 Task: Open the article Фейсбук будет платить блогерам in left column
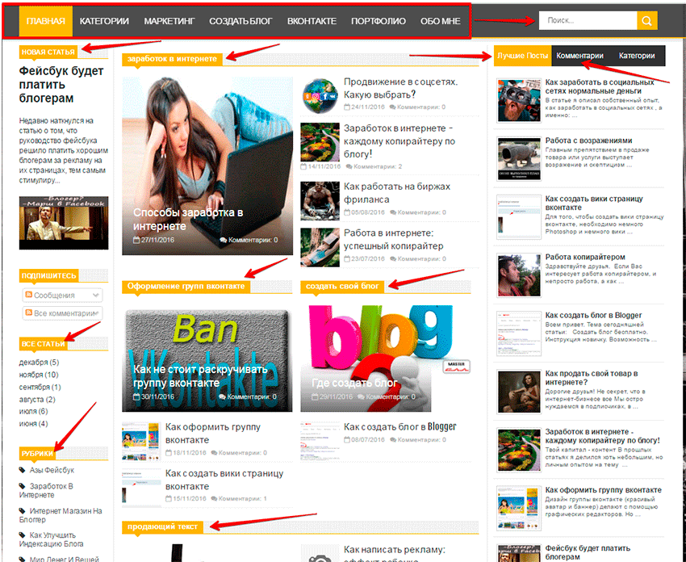tap(61, 85)
